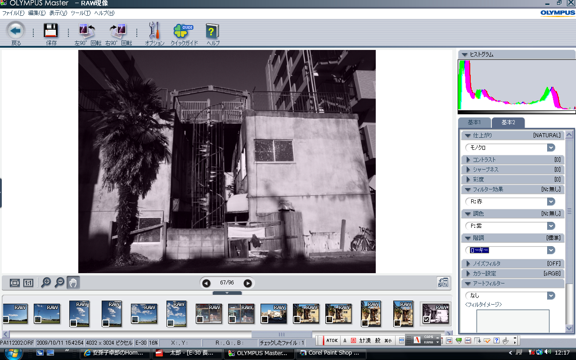Click the settings panel vertical scrollbar thumb
The height and width of the screenshot is (360, 576).
(569, 211)
